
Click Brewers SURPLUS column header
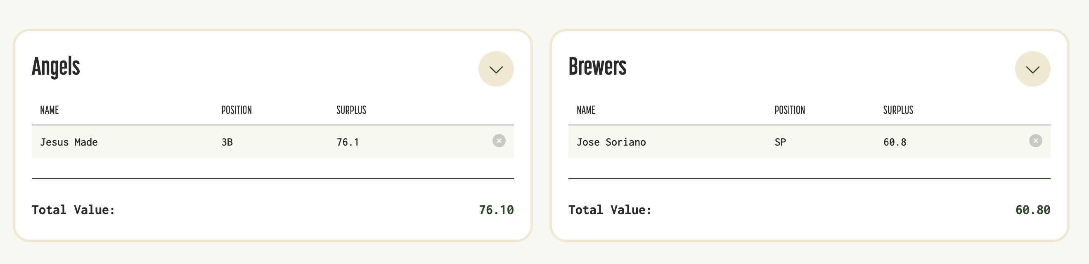[x=898, y=110]
